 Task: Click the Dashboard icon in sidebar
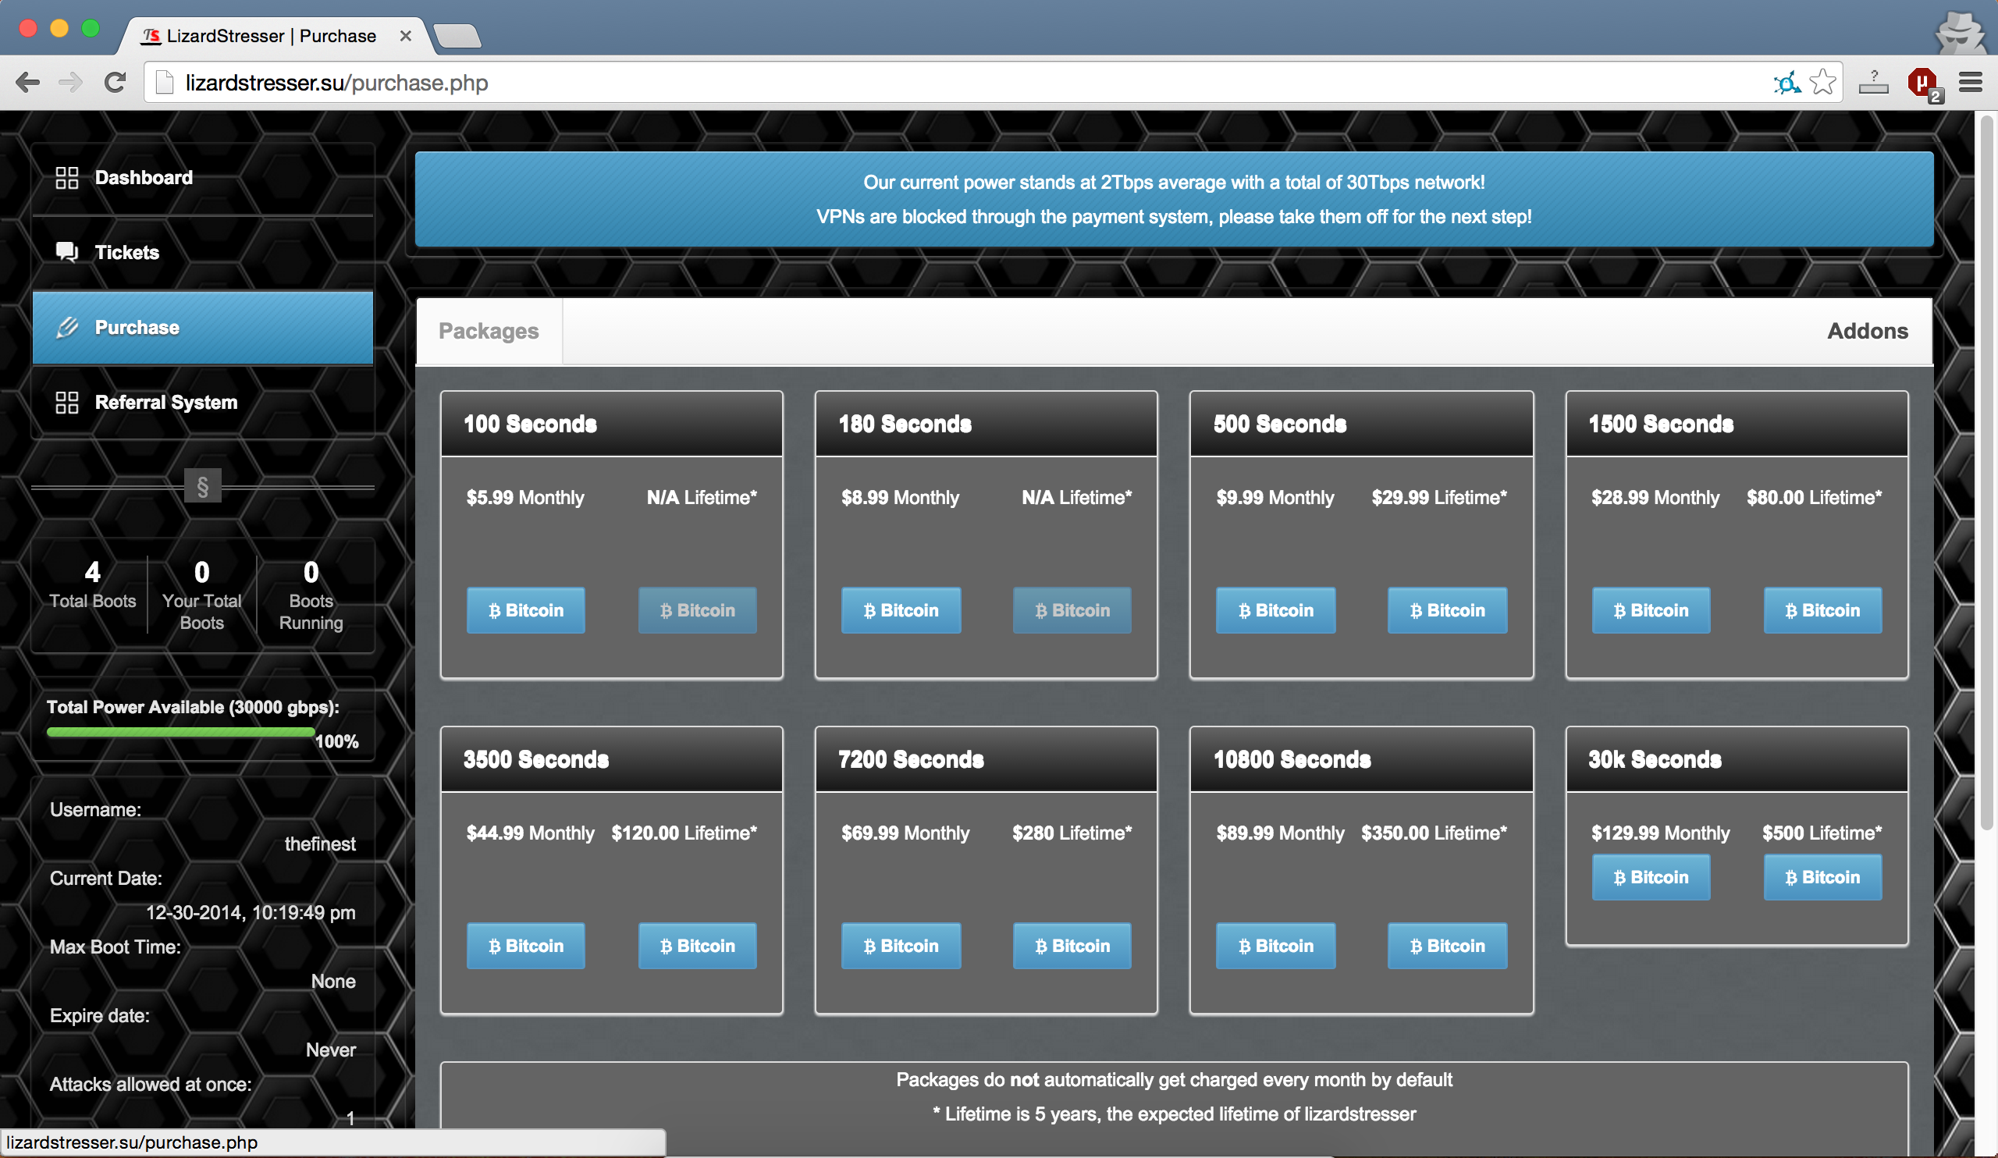pos(63,176)
